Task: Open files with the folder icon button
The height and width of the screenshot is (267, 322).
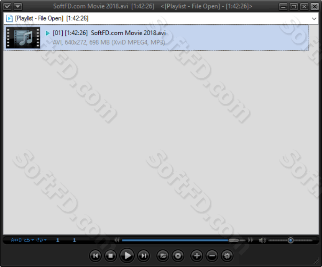Action: 163,256
